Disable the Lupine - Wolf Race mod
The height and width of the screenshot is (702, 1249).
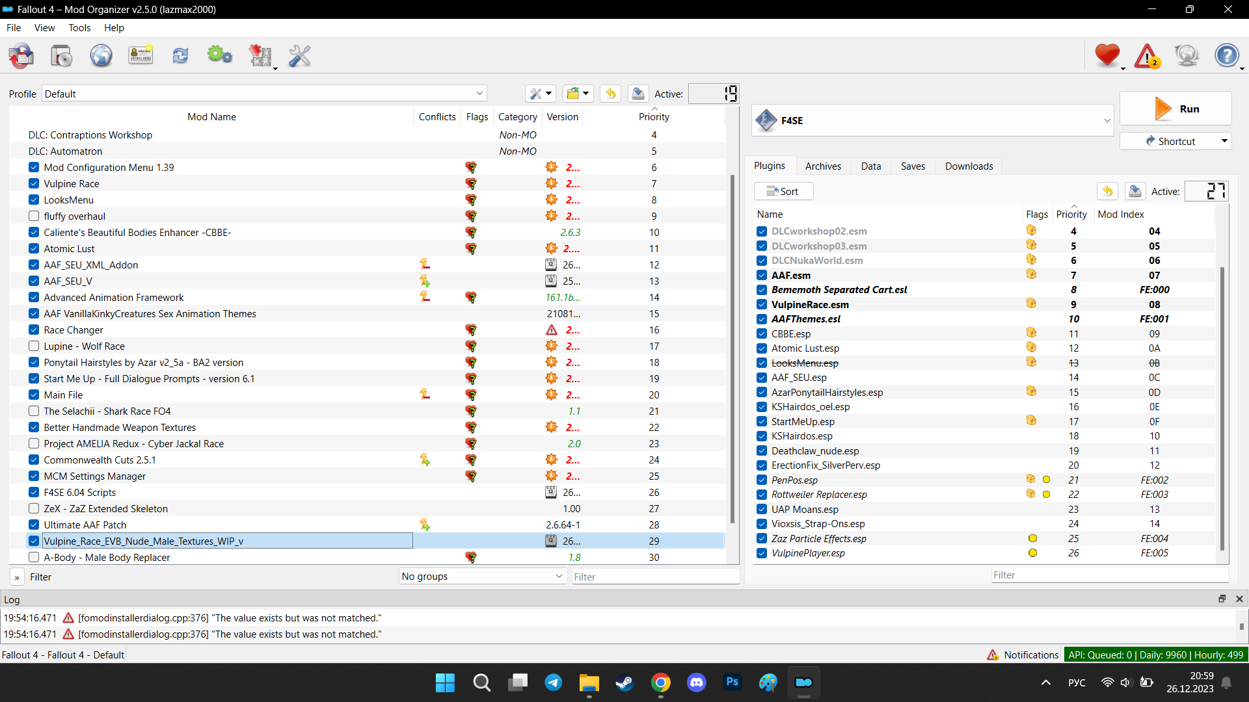[x=33, y=346]
